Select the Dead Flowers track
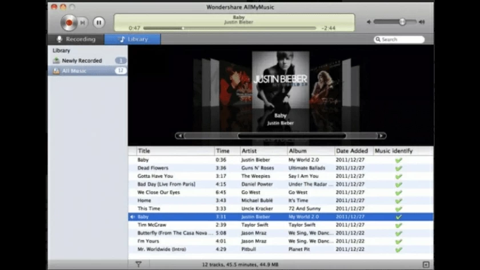The height and width of the screenshot is (270, 480). pyautogui.click(x=281, y=168)
